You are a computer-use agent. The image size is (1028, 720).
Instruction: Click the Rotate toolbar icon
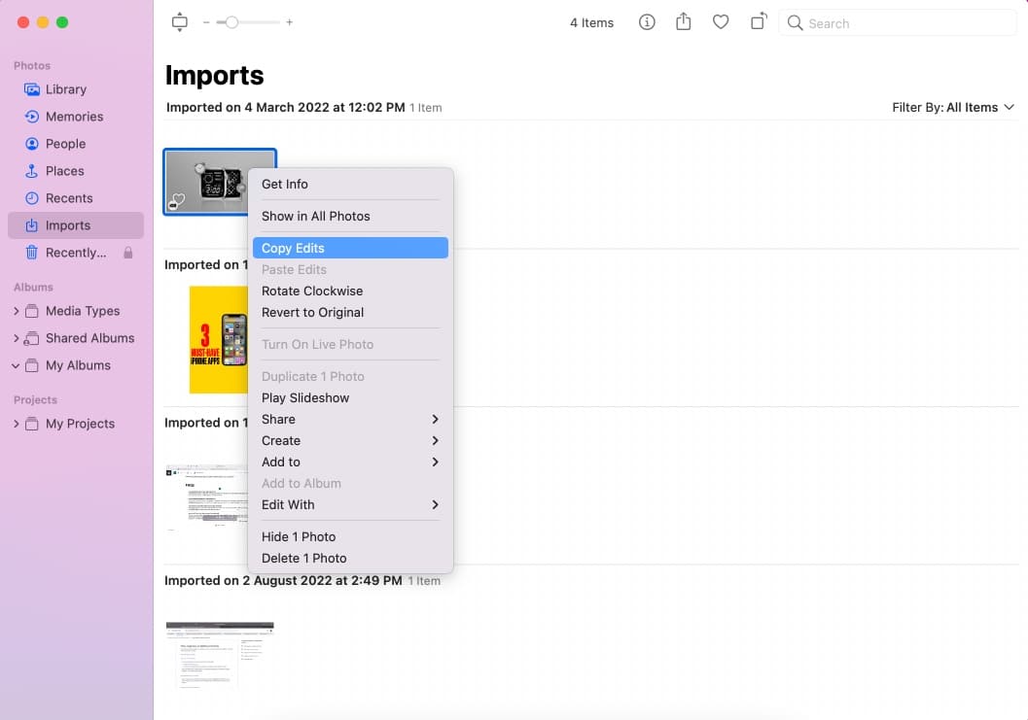pos(759,21)
